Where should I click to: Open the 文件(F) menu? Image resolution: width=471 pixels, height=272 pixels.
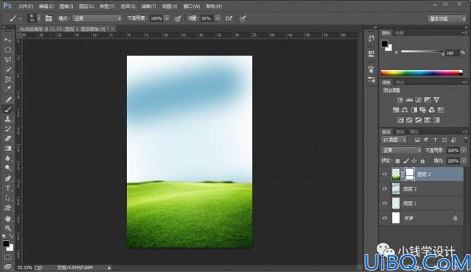click(25, 6)
